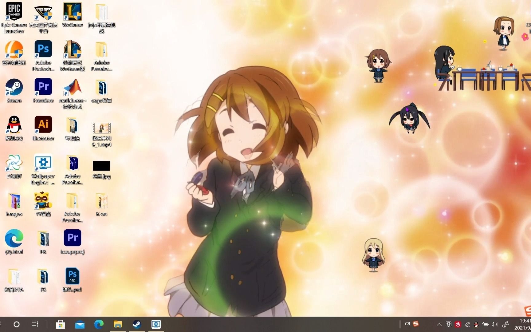Image resolution: width=531 pixels, height=332 pixels.
Task: Select the 纯黑.jpg image file
Action: coord(101,169)
